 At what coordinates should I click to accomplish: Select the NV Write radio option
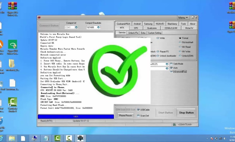(x=185, y=52)
